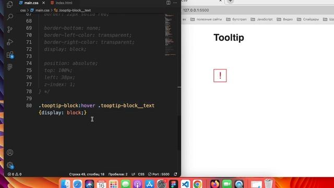Viewport: 334px width, 188px height.
Task: Click the editor vertical scrollbar
Action: [x=179, y=133]
